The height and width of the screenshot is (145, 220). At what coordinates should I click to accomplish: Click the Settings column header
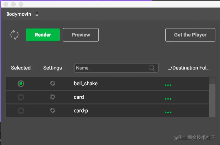point(52,68)
